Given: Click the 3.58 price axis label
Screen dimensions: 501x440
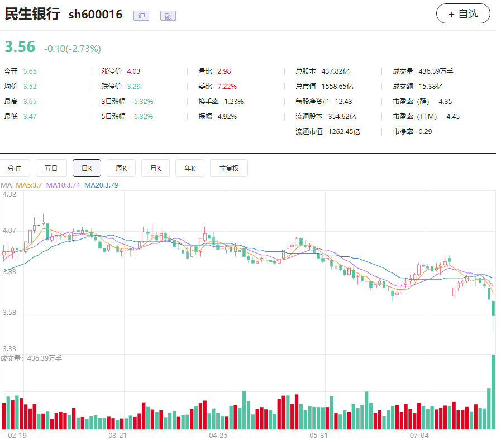Looking at the screenshot, I should tap(9, 312).
